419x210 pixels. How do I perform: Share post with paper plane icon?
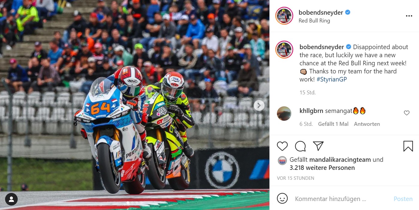tap(318, 146)
